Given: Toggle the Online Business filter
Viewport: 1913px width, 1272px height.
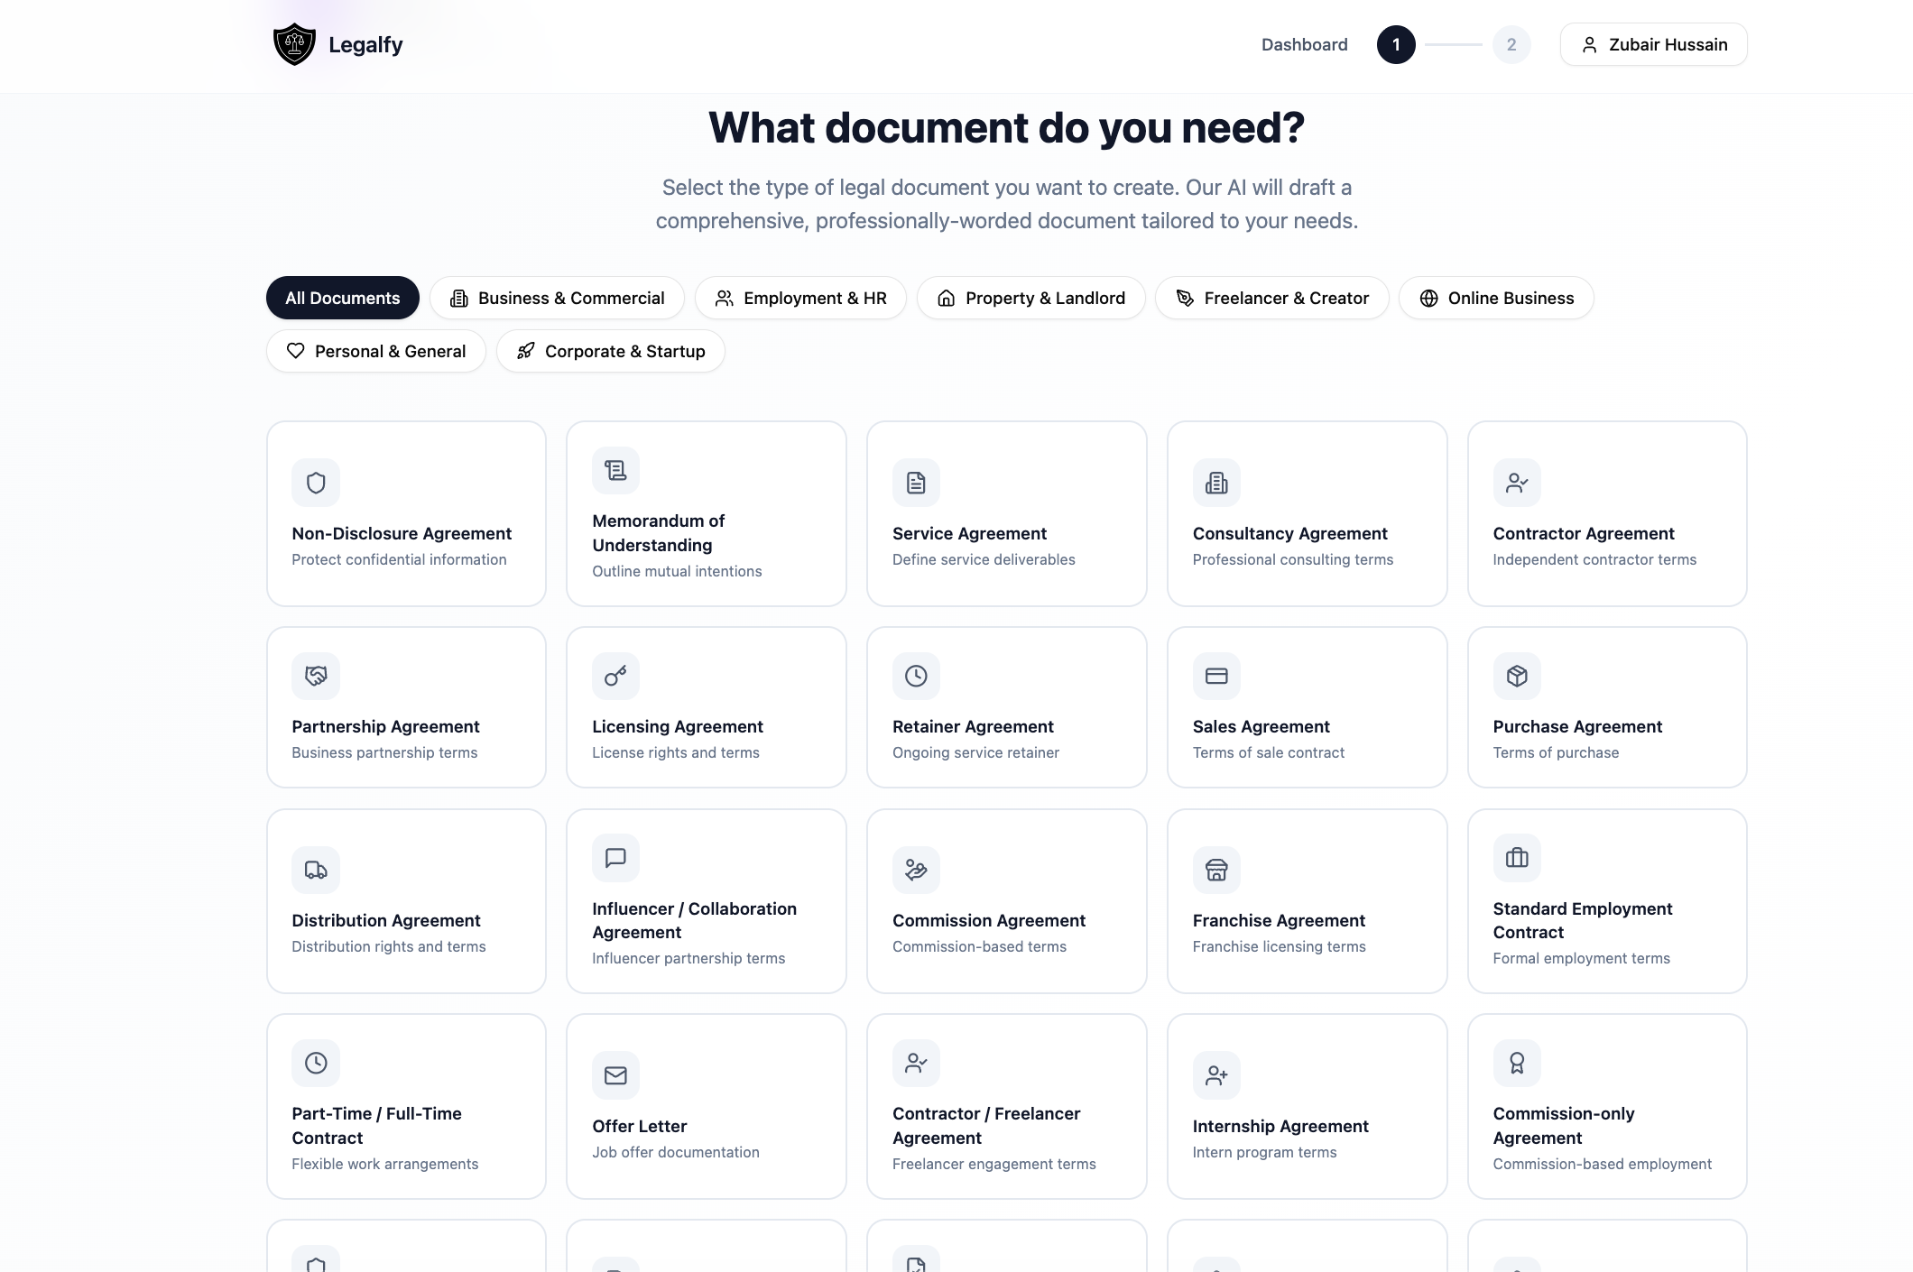Looking at the screenshot, I should click(x=1495, y=298).
